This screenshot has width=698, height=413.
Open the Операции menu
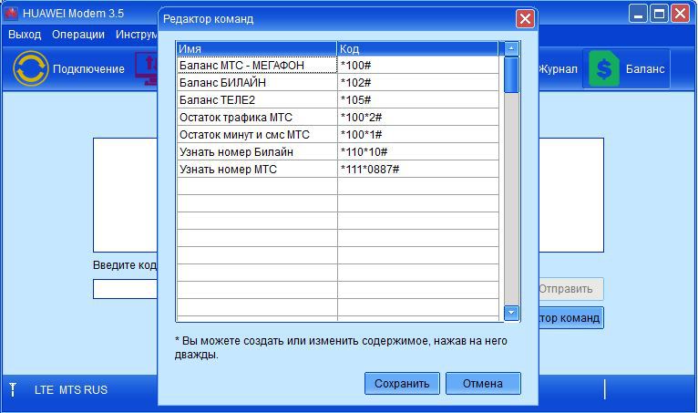click(78, 35)
